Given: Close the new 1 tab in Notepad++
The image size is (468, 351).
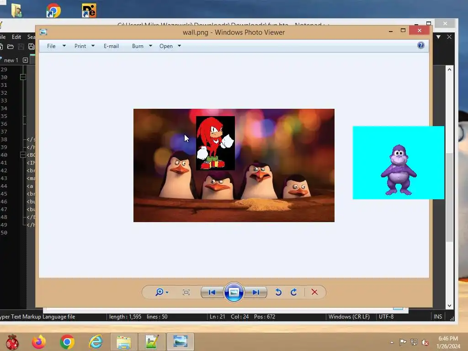Looking at the screenshot, I should coord(26,60).
